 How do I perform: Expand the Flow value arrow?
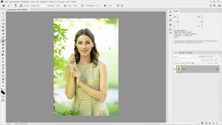pyautogui.click(x=79, y=6)
